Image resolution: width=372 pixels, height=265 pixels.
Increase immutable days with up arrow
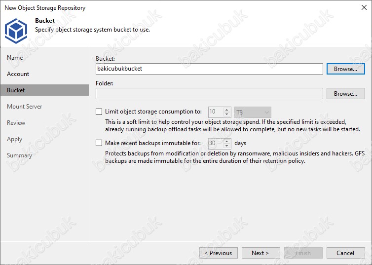227,141
